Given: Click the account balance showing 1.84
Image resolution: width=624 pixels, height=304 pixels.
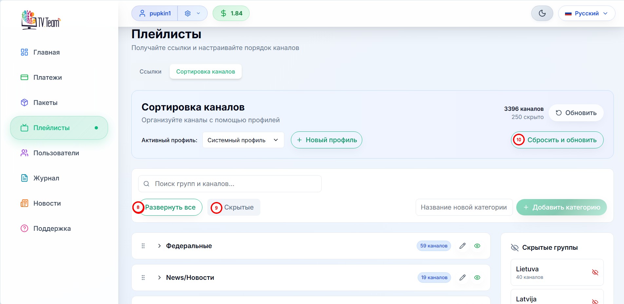Looking at the screenshot, I should pos(231,13).
